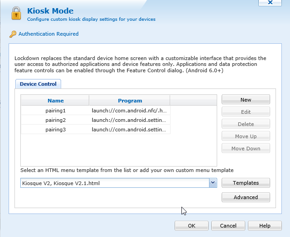The image size is (290, 237).
Task: Select the pairing3 entry
Action: tap(55, 130)
